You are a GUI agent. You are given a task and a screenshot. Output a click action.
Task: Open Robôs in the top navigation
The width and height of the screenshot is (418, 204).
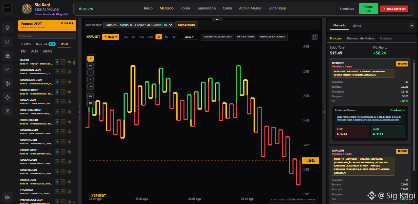[185, 8]
